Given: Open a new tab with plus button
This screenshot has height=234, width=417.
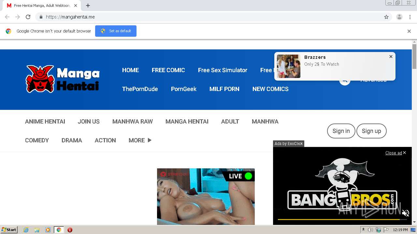Looking at the screenshot, I should pyautogui.click(x=88, y=6).
